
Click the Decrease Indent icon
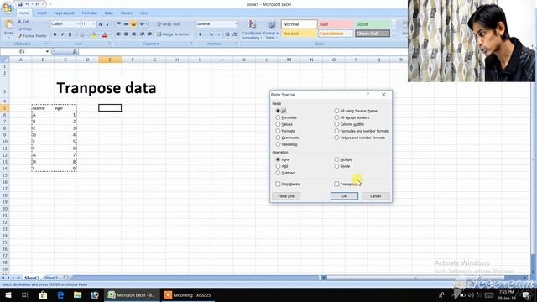click(x=142, y=34)
